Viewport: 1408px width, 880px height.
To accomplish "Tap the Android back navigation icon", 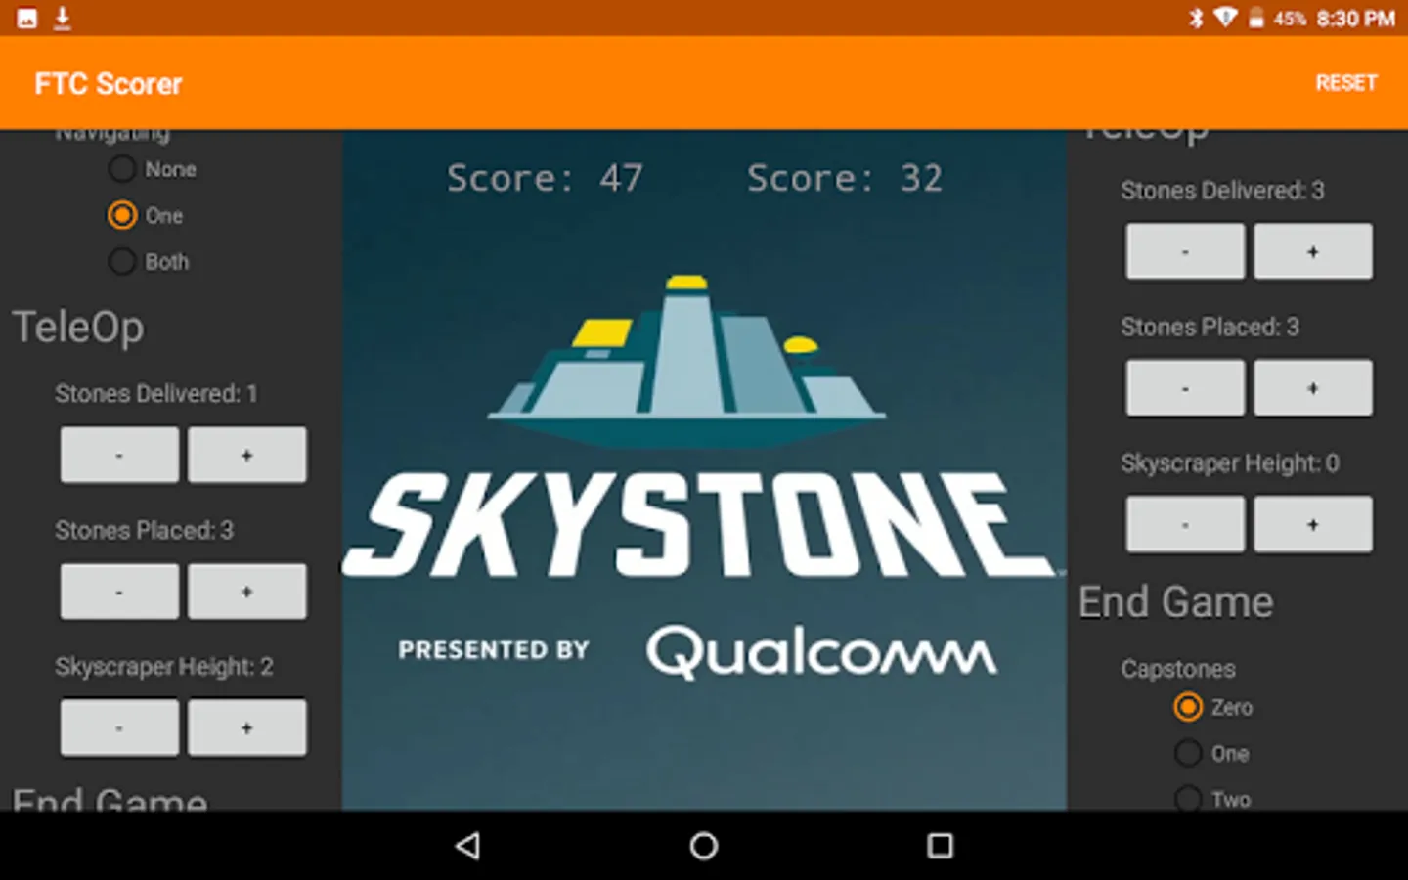I will point(468,846).
